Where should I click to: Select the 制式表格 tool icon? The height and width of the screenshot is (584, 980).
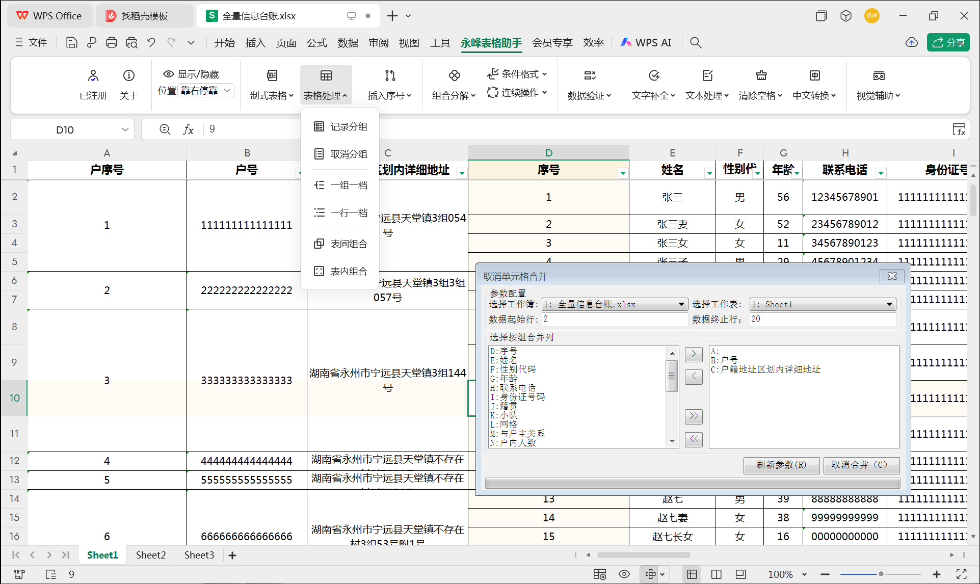coord(272,75)
